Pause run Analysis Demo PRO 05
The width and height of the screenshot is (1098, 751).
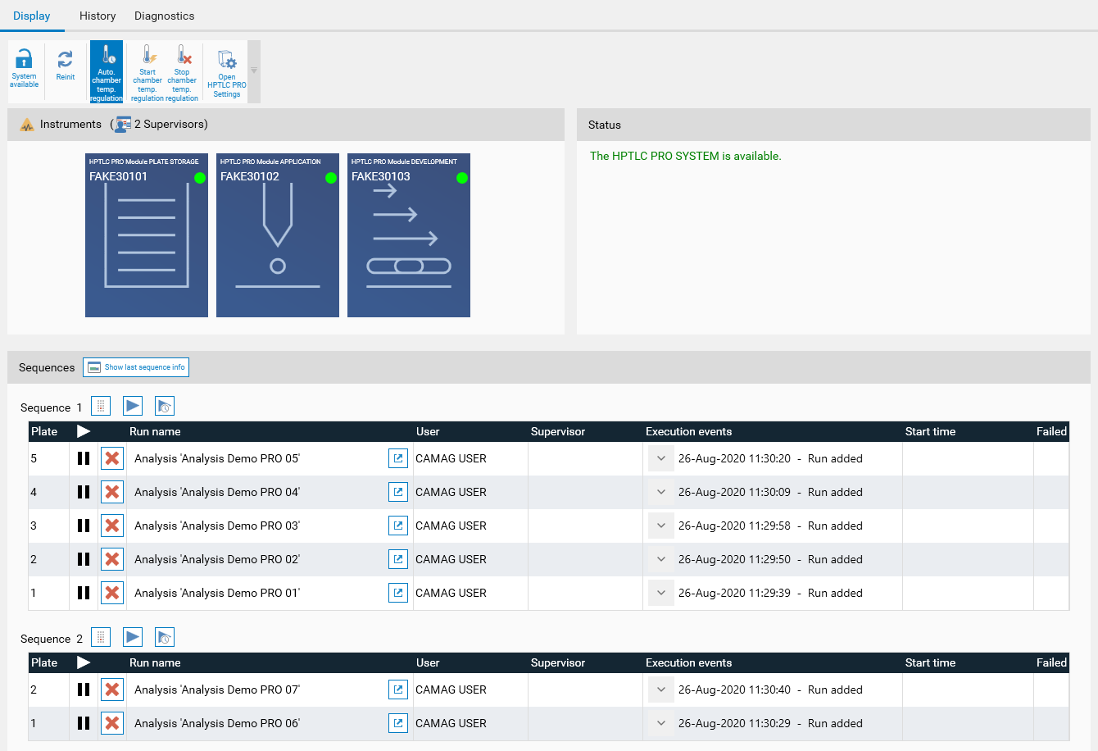point(84,458)
